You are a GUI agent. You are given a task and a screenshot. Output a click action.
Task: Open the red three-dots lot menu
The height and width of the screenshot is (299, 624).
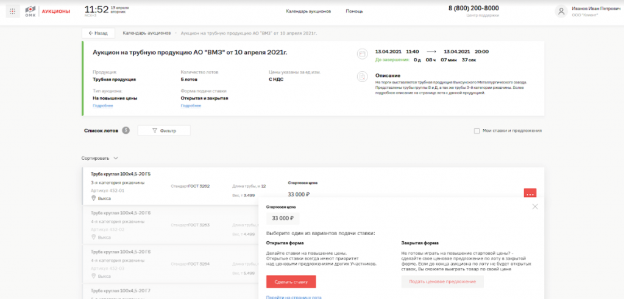530,194
